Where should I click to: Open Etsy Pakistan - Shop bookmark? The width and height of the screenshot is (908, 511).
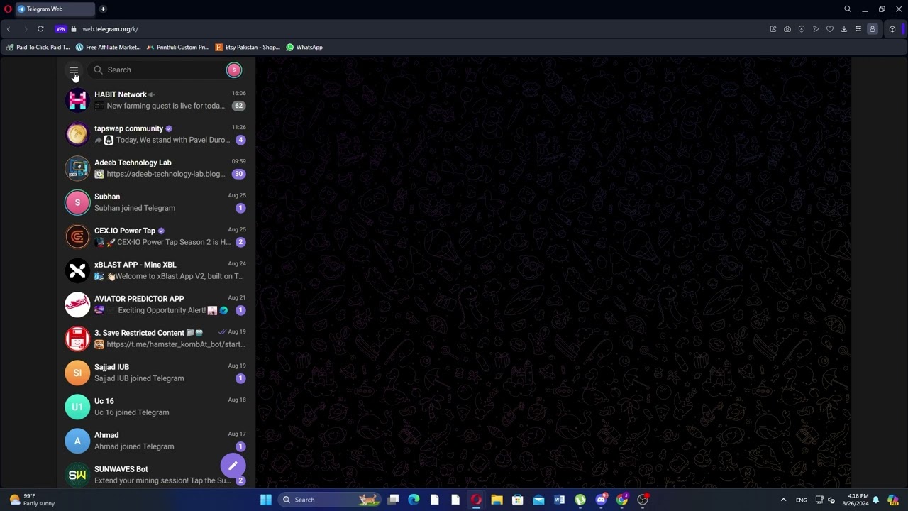click(x=248, y=48)
